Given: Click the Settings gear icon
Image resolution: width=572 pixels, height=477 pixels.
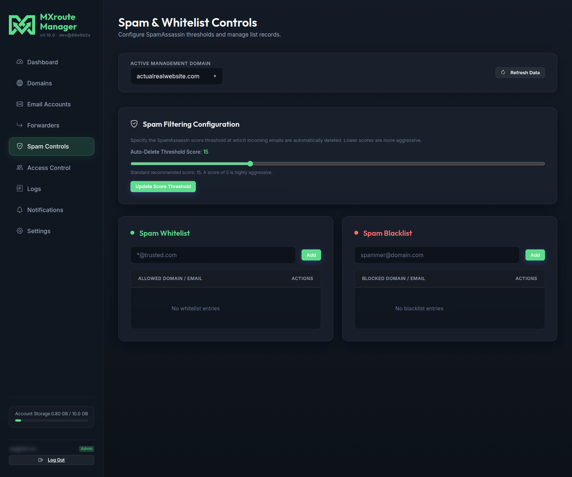Looking at the screenshot, I should pyautogui.click(x=20, y=231).
